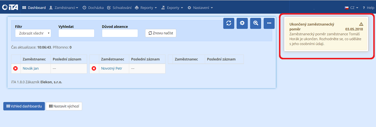Open the Novák Jan employee link

pos(31,69)
